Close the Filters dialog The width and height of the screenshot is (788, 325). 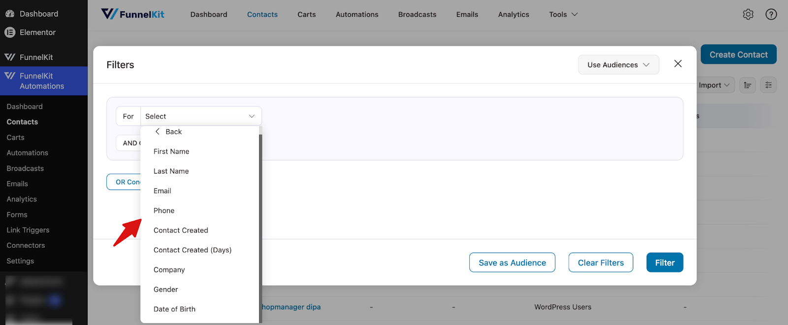(x=678, y=64)
